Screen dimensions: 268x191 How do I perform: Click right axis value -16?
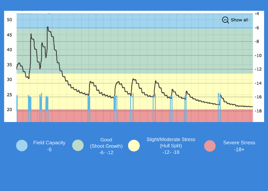(258, 97)
